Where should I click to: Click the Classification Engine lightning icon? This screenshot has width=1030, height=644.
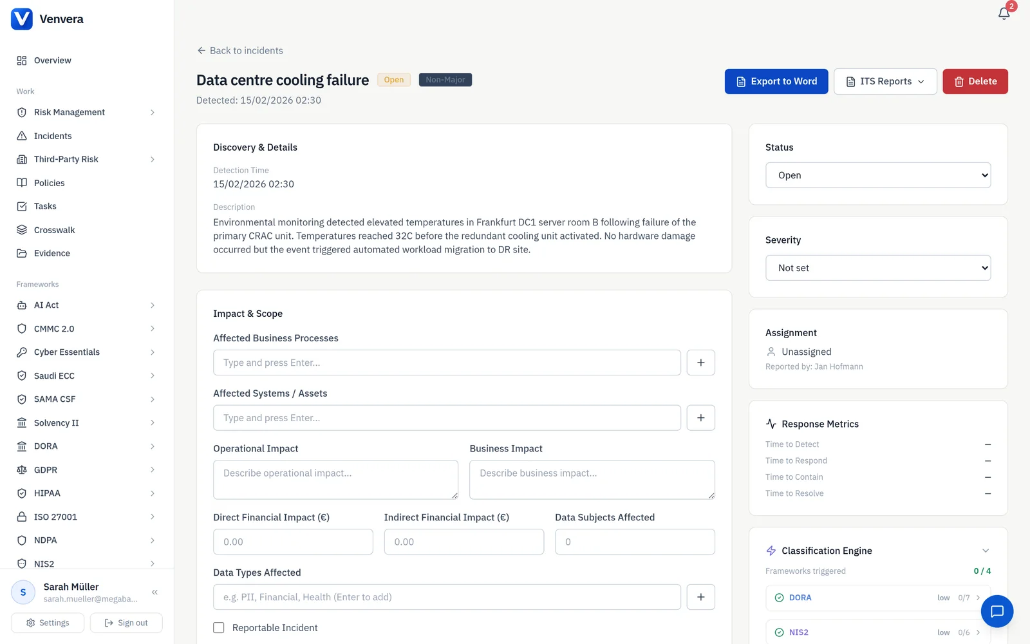(x=771, y=551)
